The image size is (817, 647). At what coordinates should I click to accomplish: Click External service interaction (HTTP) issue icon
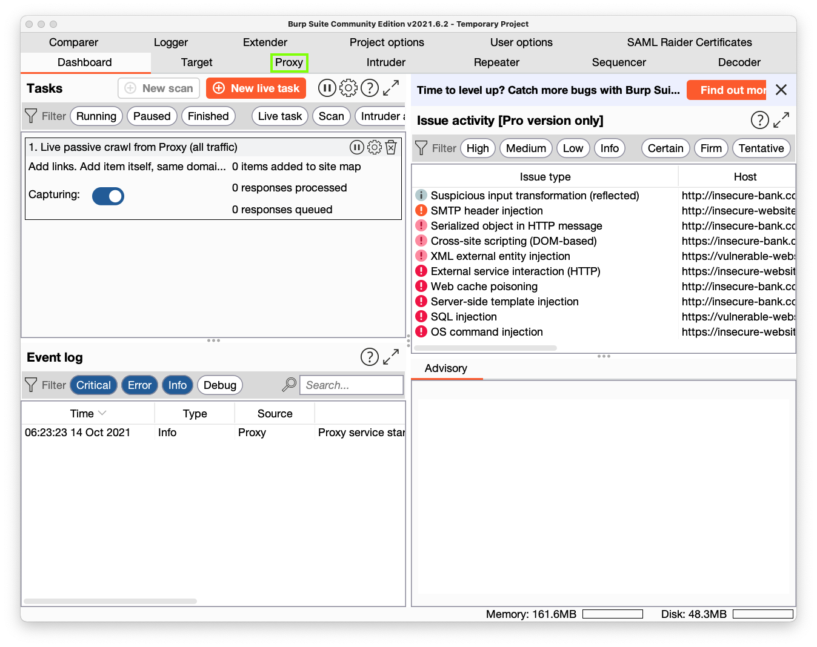[421, 271]
